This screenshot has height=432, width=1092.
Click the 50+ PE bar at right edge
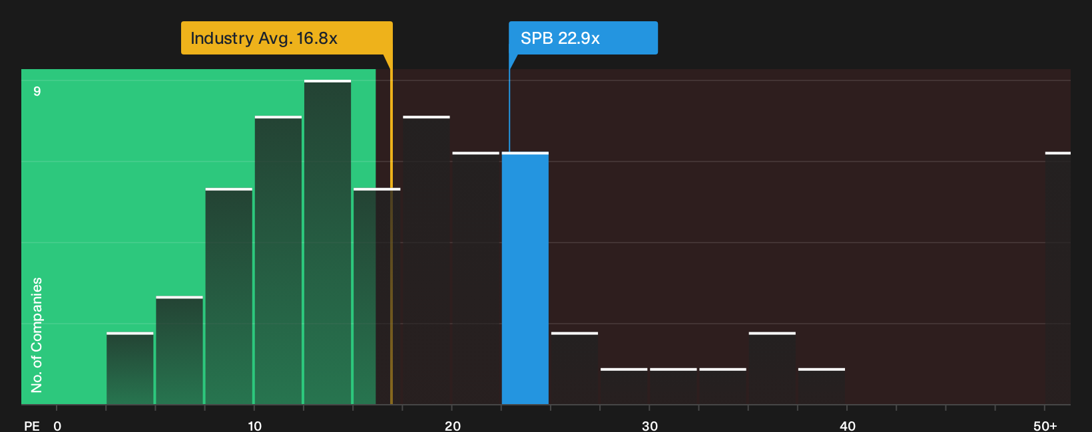pyautogui.click(x=1058, y=278)
